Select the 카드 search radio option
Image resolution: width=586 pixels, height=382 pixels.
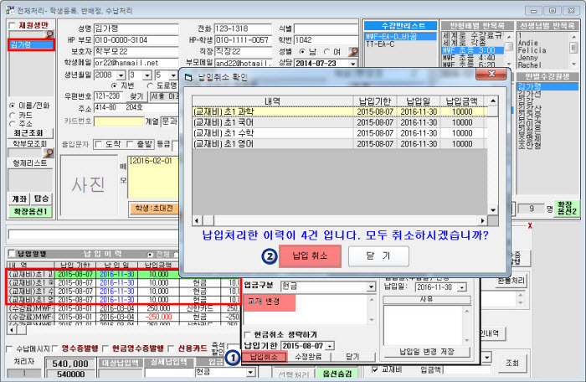(13, 114)
